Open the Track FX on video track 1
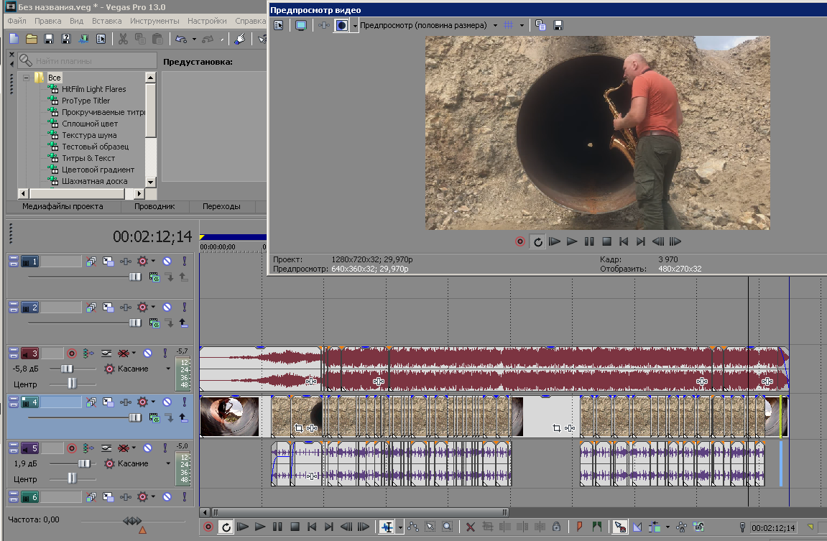Screen dimensions: 827x541 [x=143, y=262]
